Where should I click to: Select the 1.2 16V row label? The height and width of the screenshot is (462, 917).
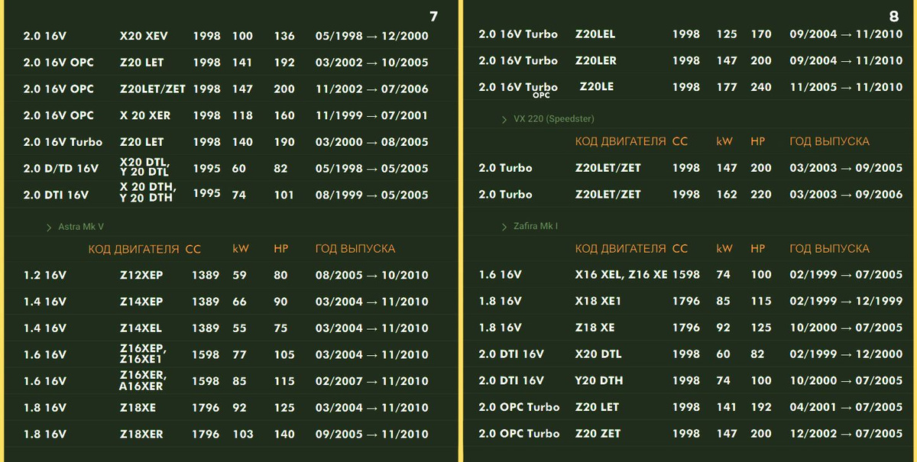[x=45, y=275]
